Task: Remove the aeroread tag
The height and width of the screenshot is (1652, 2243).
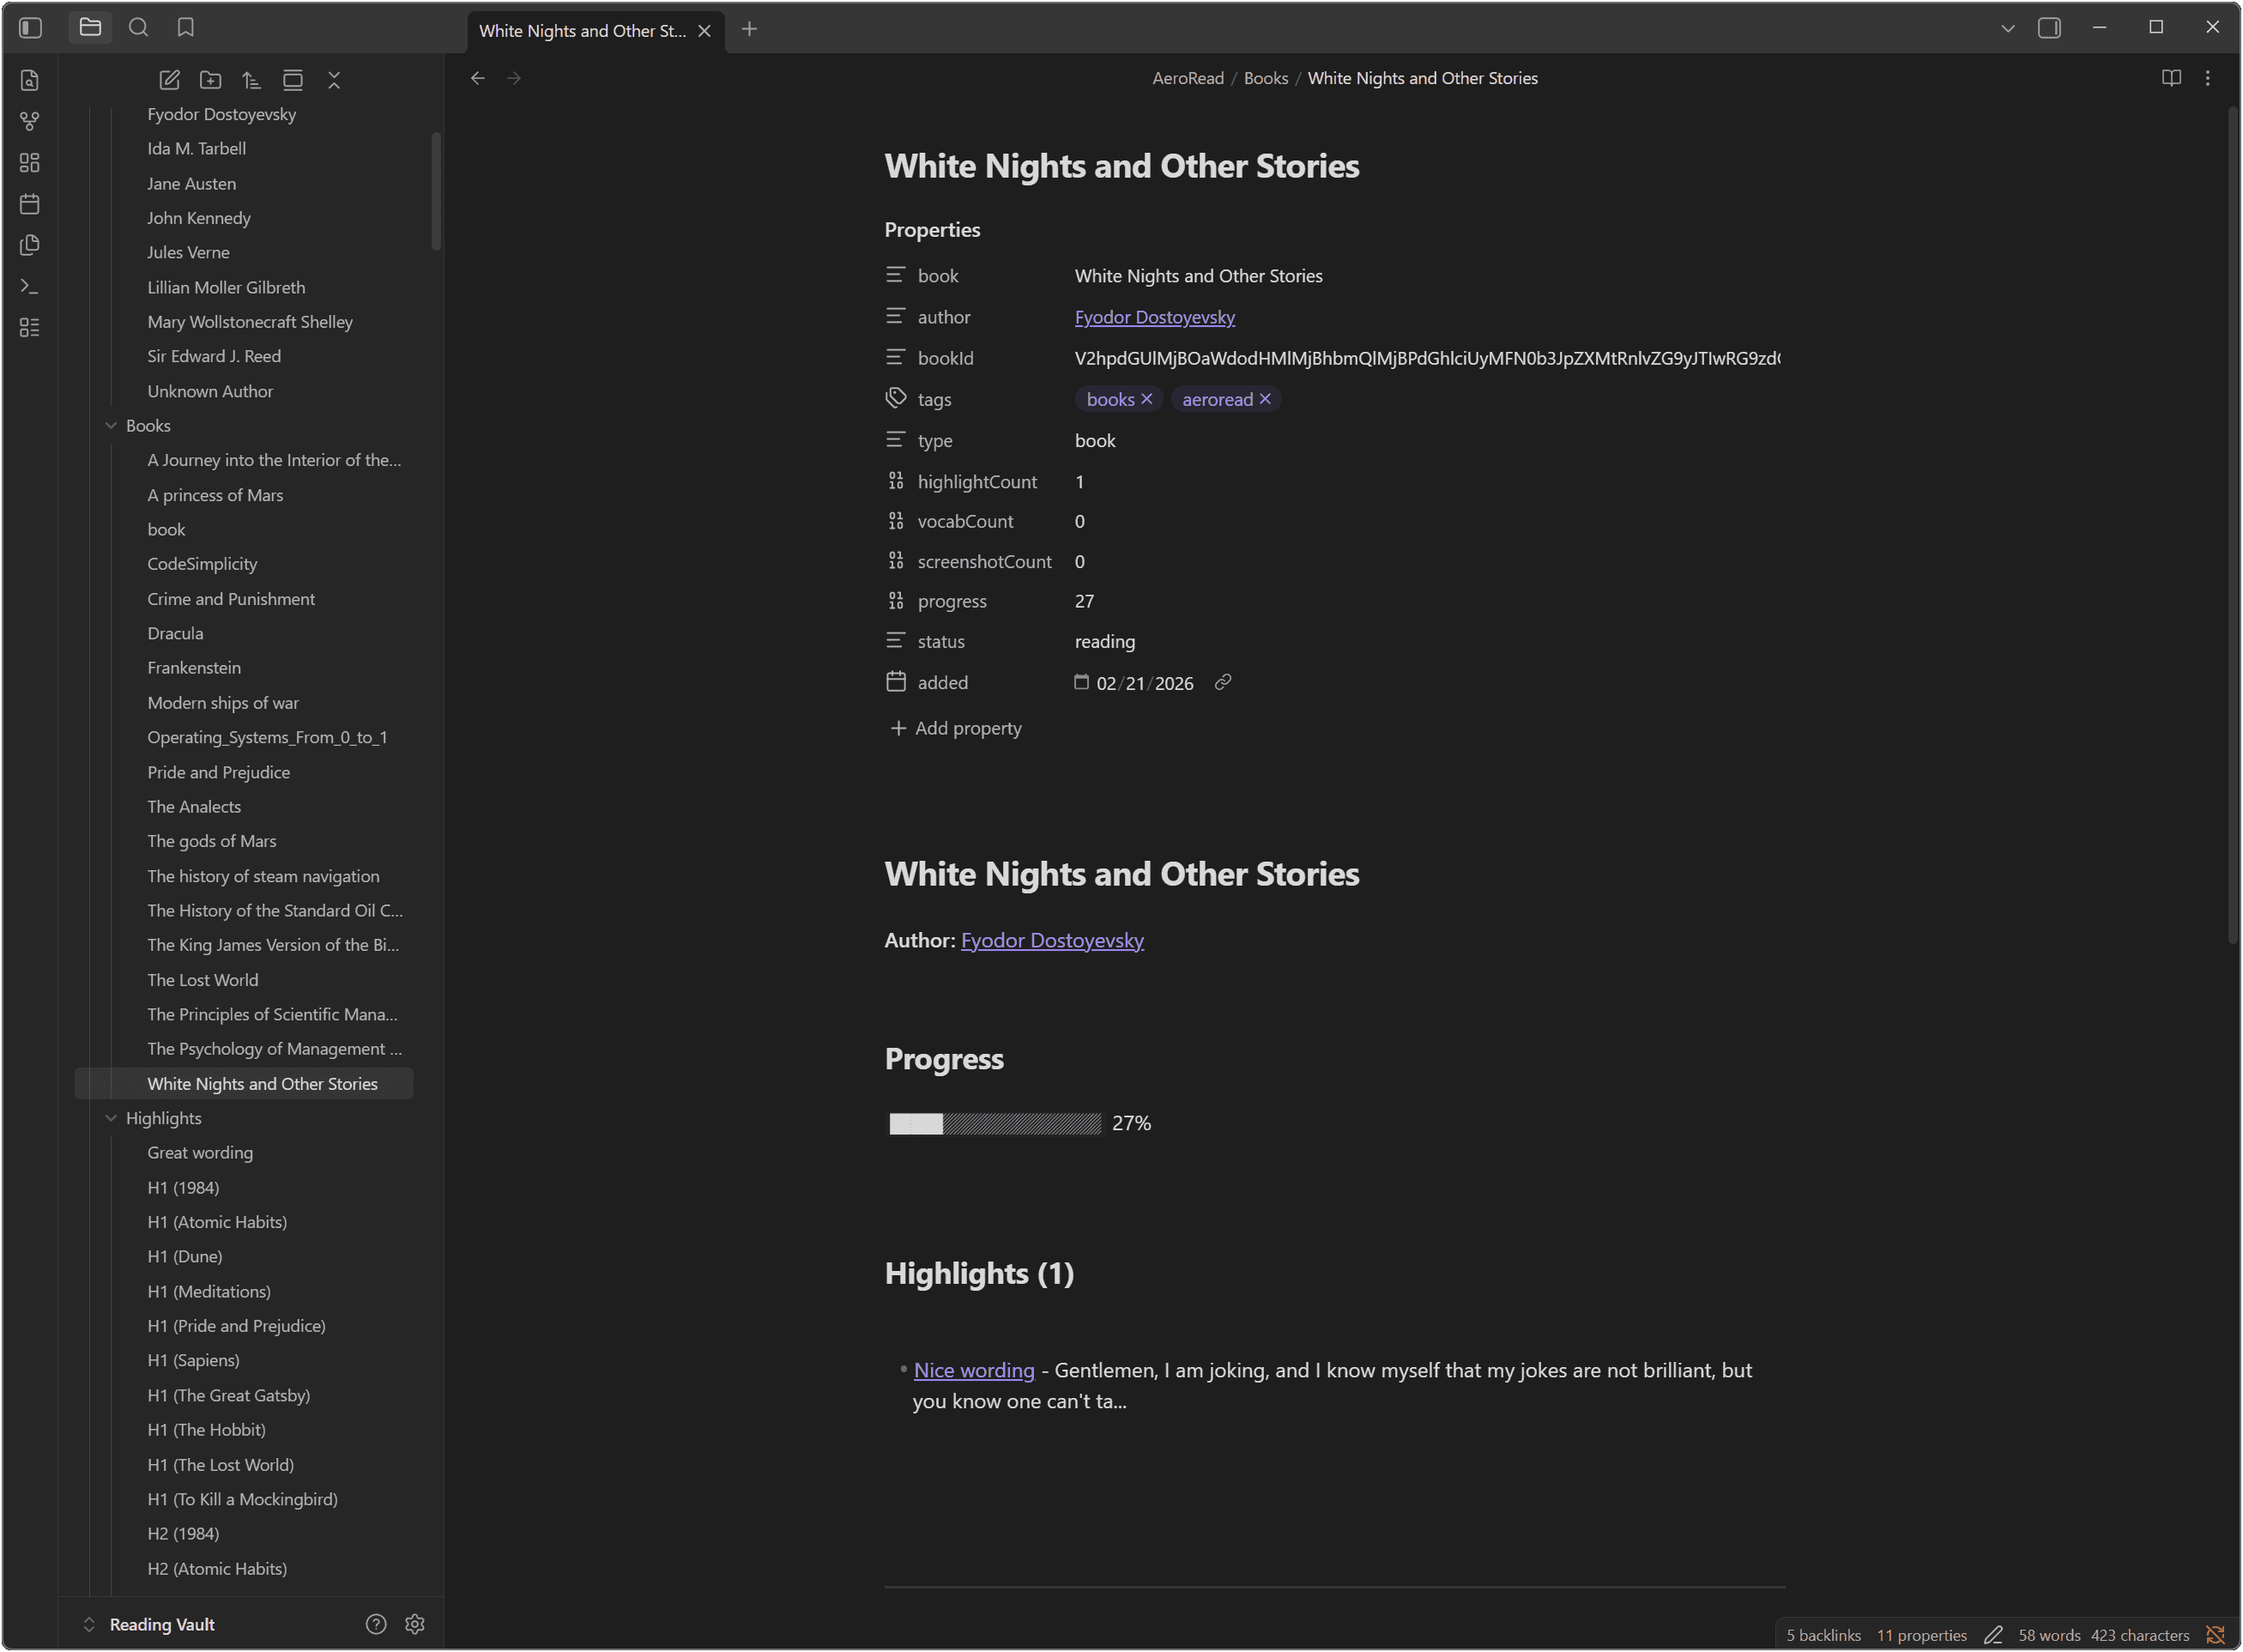Action: [x=1265, y=399]
